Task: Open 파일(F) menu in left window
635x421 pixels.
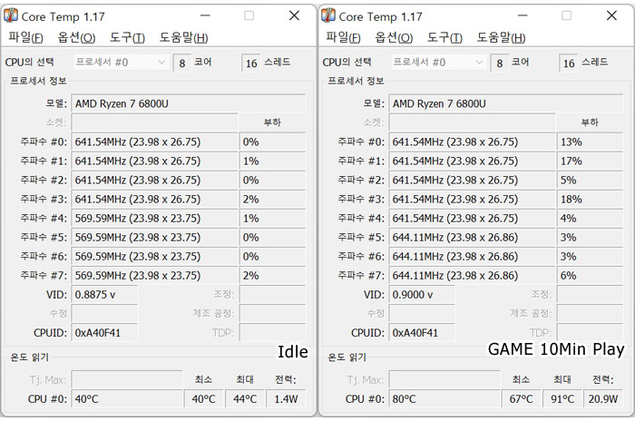Action: point(26,37)
